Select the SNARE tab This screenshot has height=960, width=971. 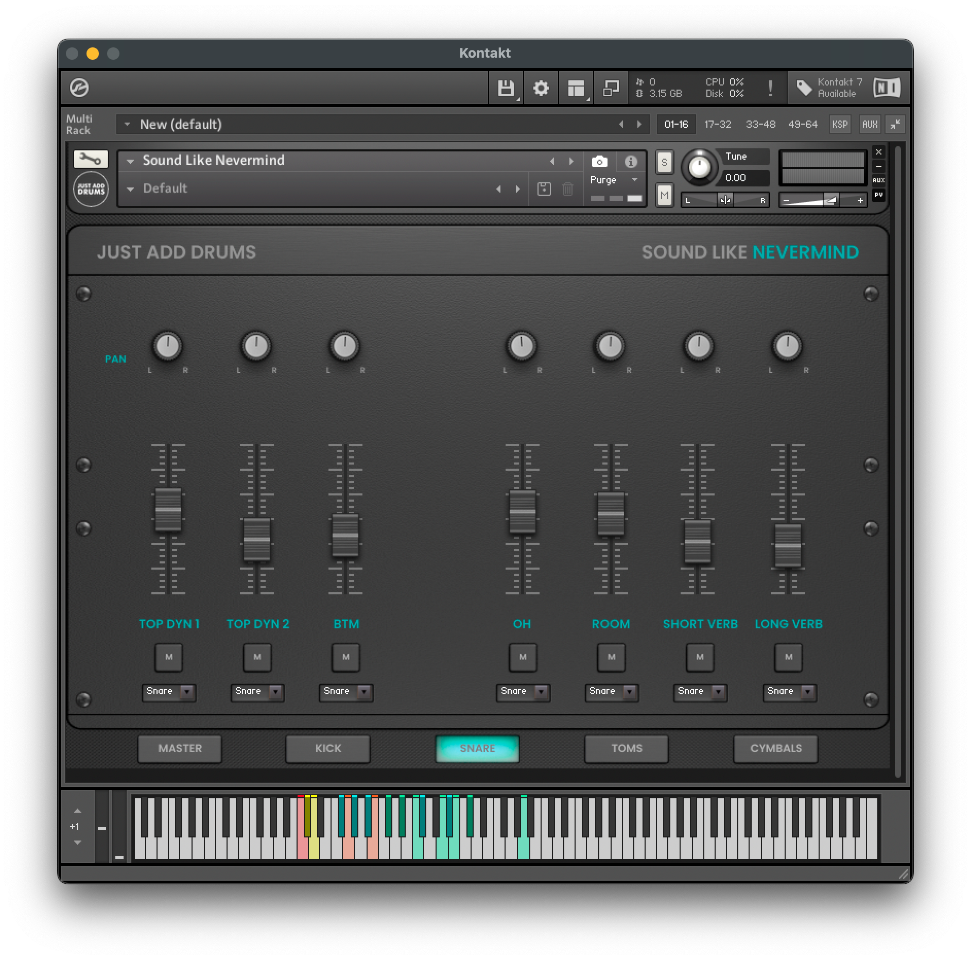(477, 748)
